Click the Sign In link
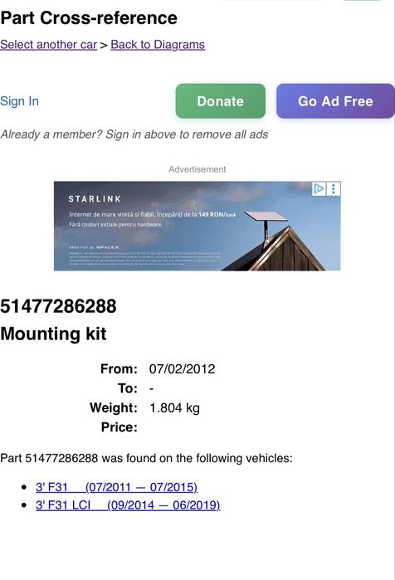Image resolution: width=395 pixels, height=580 pixels. pyautogui.click(x=19, y=101)
